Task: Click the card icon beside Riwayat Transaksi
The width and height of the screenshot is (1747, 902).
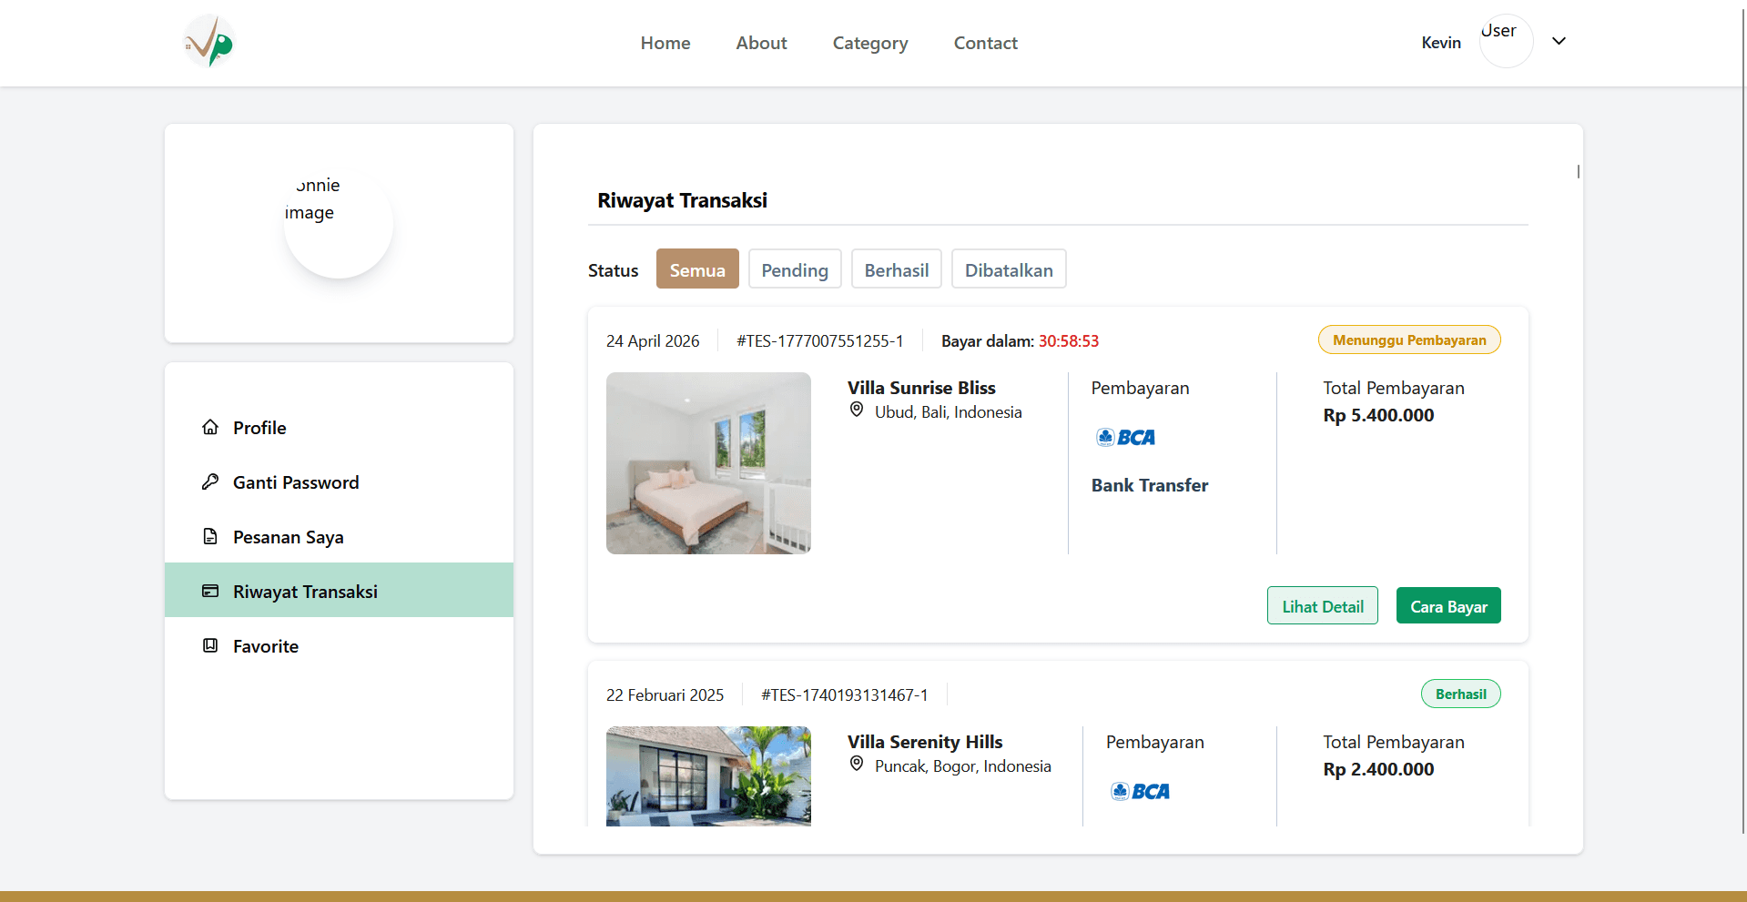Action: tap(210, 591)
